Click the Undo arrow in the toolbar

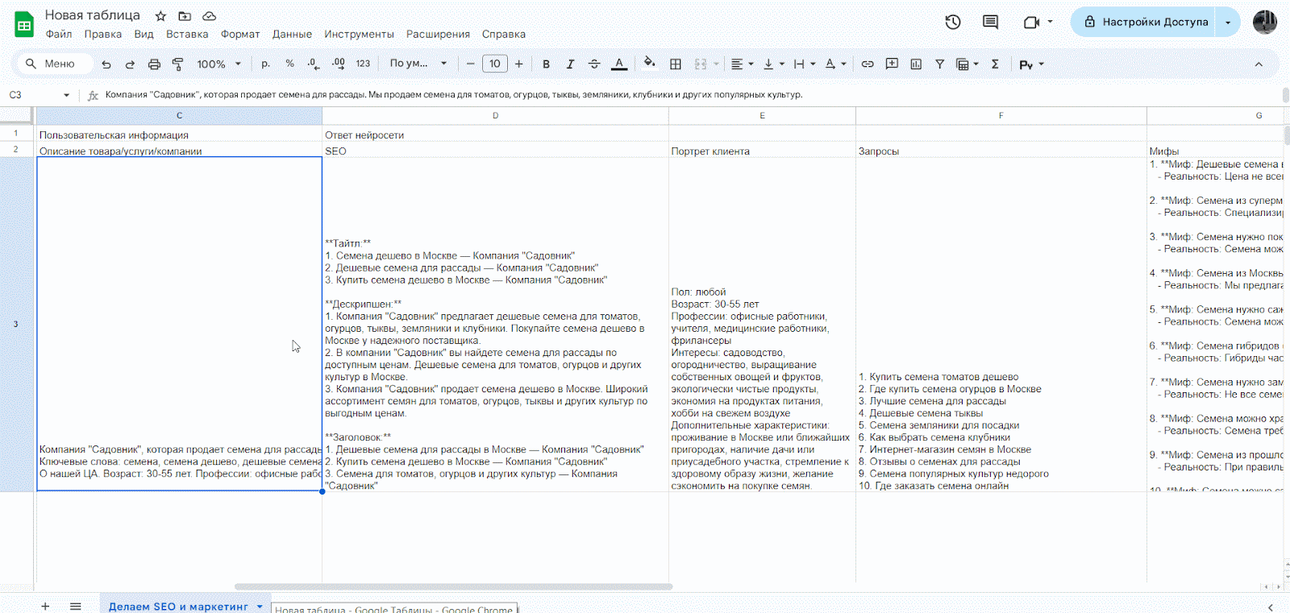point(106,64)
